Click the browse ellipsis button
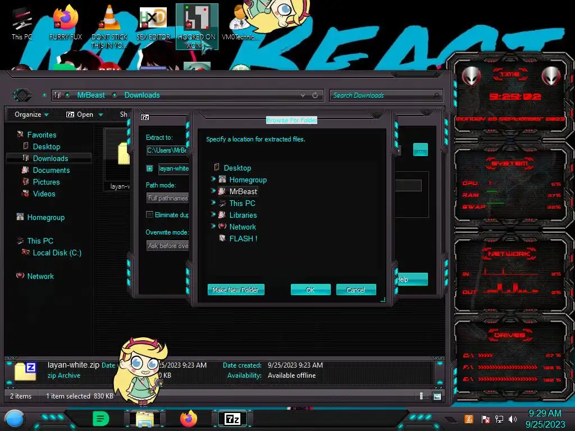Image resolution: width=575 pixels, height=431 pixels. coord(420,149)
